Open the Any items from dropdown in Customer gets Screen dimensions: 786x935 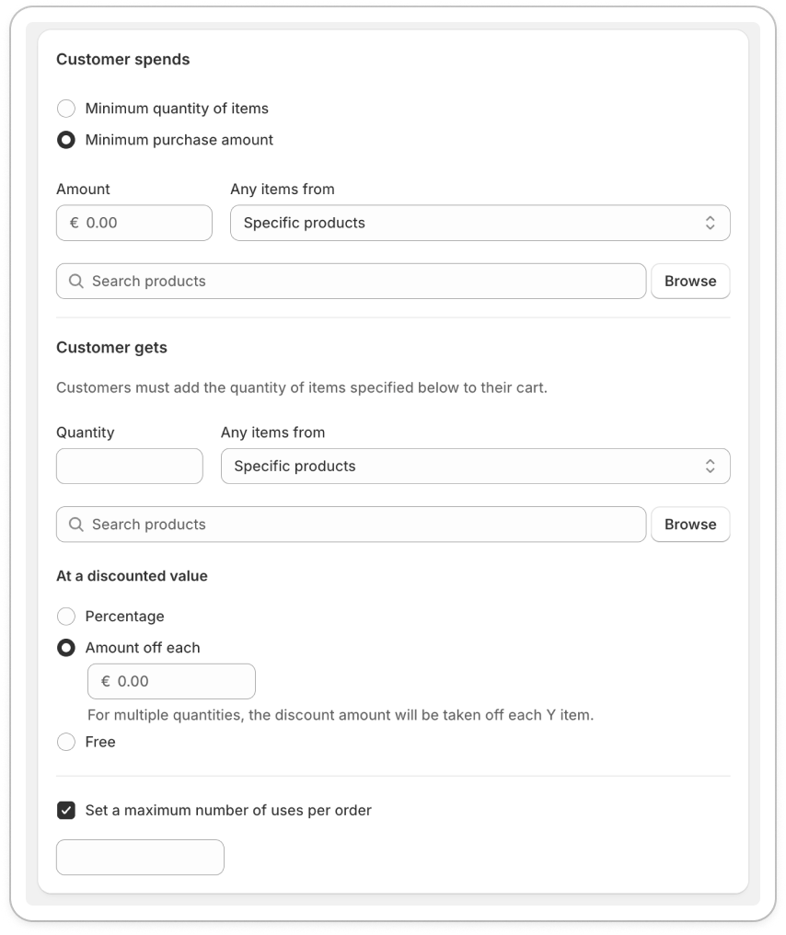[475, 466]
